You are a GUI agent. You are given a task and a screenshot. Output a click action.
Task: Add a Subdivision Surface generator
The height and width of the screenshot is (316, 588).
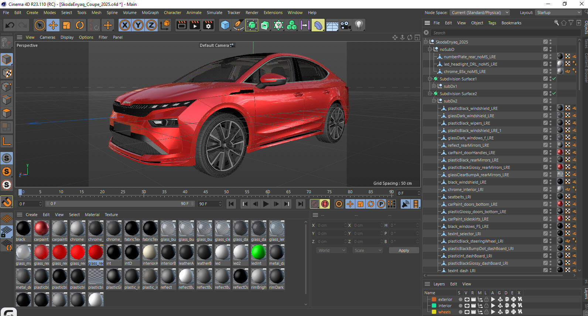(x=252, y=25)
